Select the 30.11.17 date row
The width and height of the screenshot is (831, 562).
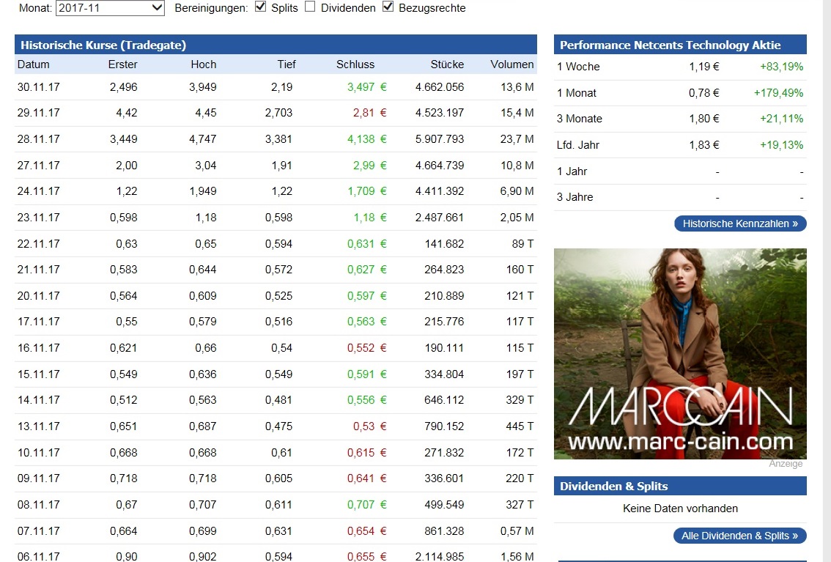pyautogui.click(x=39, y=86)
